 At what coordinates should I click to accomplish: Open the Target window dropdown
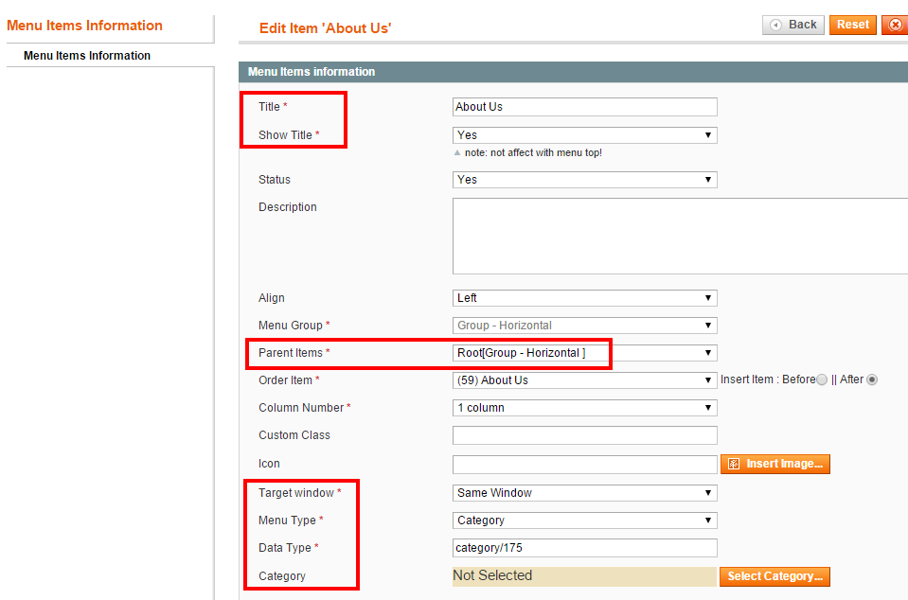(x=585, y=493)
